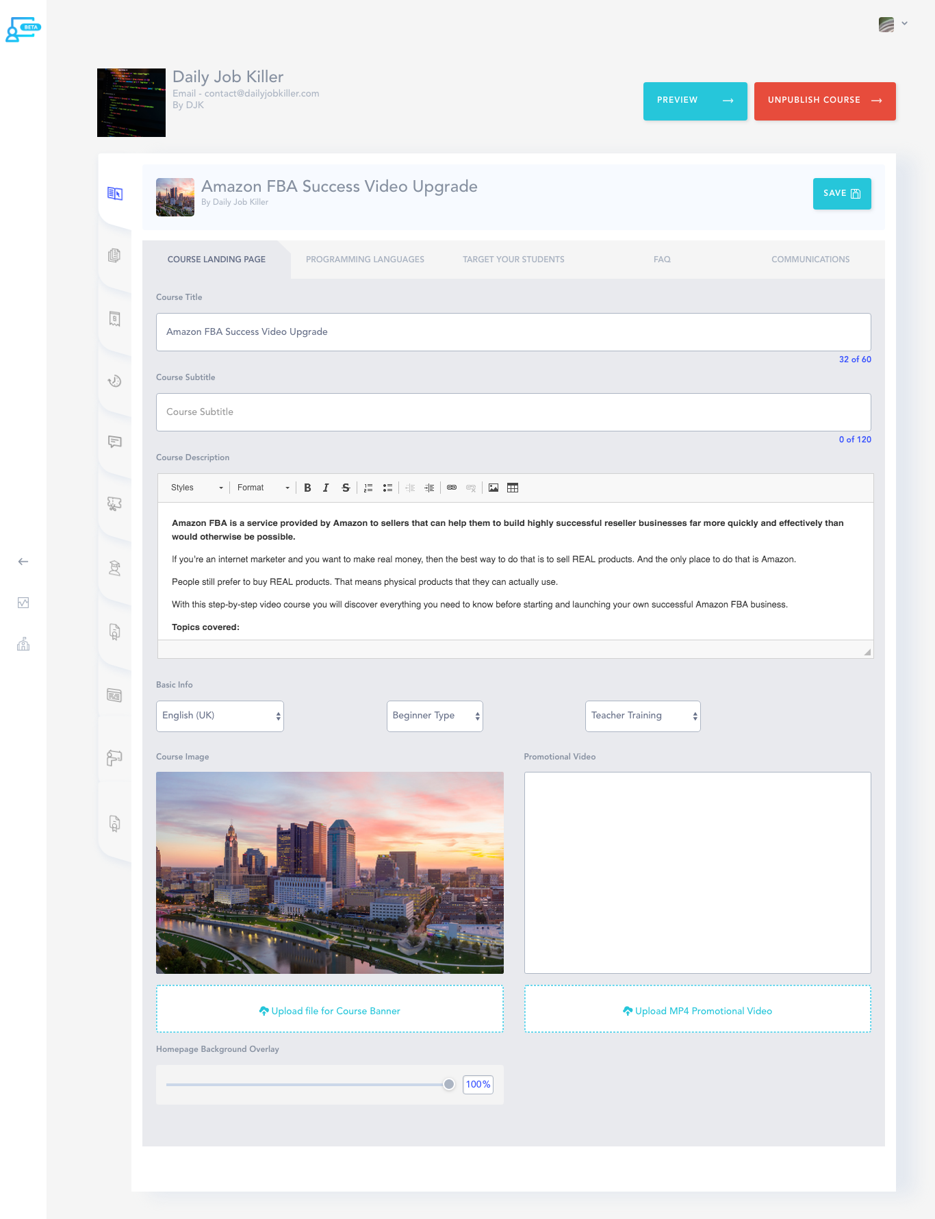The height and width of the screenshot is (1219, 935).
Task: Click the Daily Job Killer heading
Action: pos(228,77)
